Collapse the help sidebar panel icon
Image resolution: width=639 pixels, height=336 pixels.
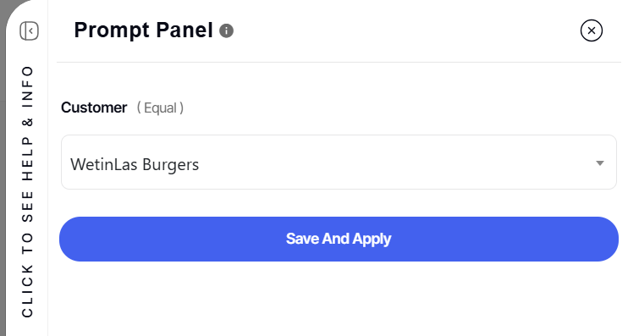[29, 31]
